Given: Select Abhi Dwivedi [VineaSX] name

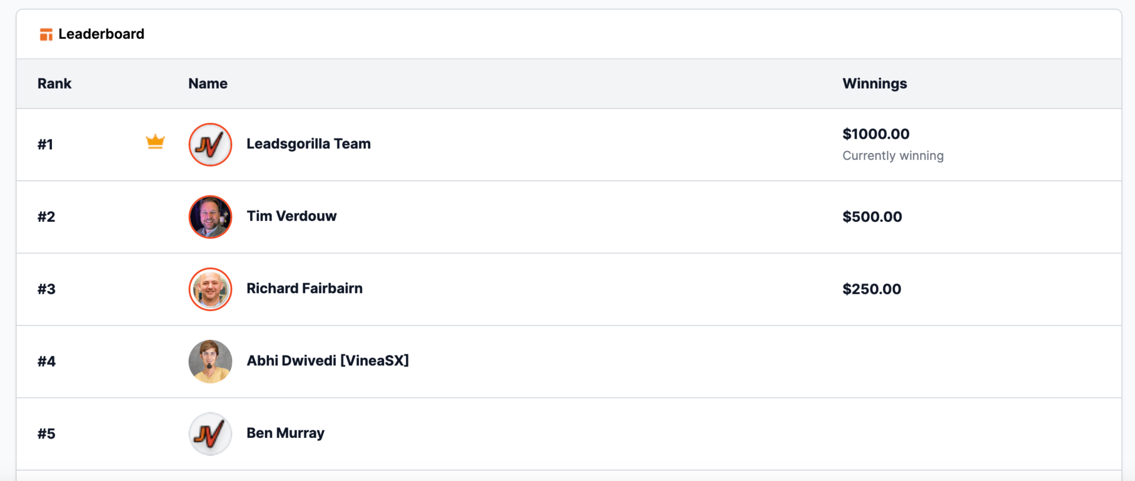Looking at the screenshot, I should coord(327,361).
